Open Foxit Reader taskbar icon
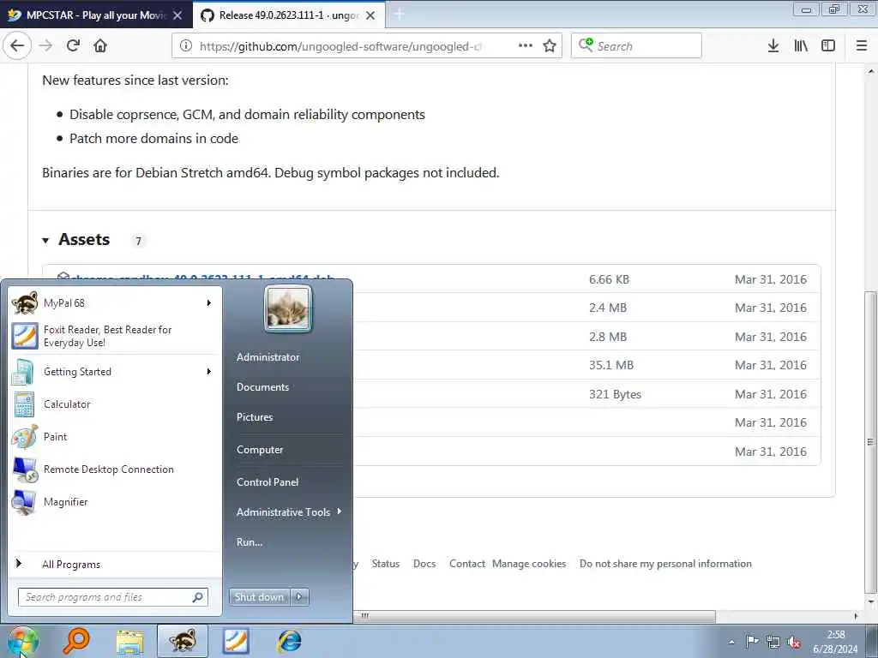Viewport: 878px width, 658px height. (x=236, y=641)
